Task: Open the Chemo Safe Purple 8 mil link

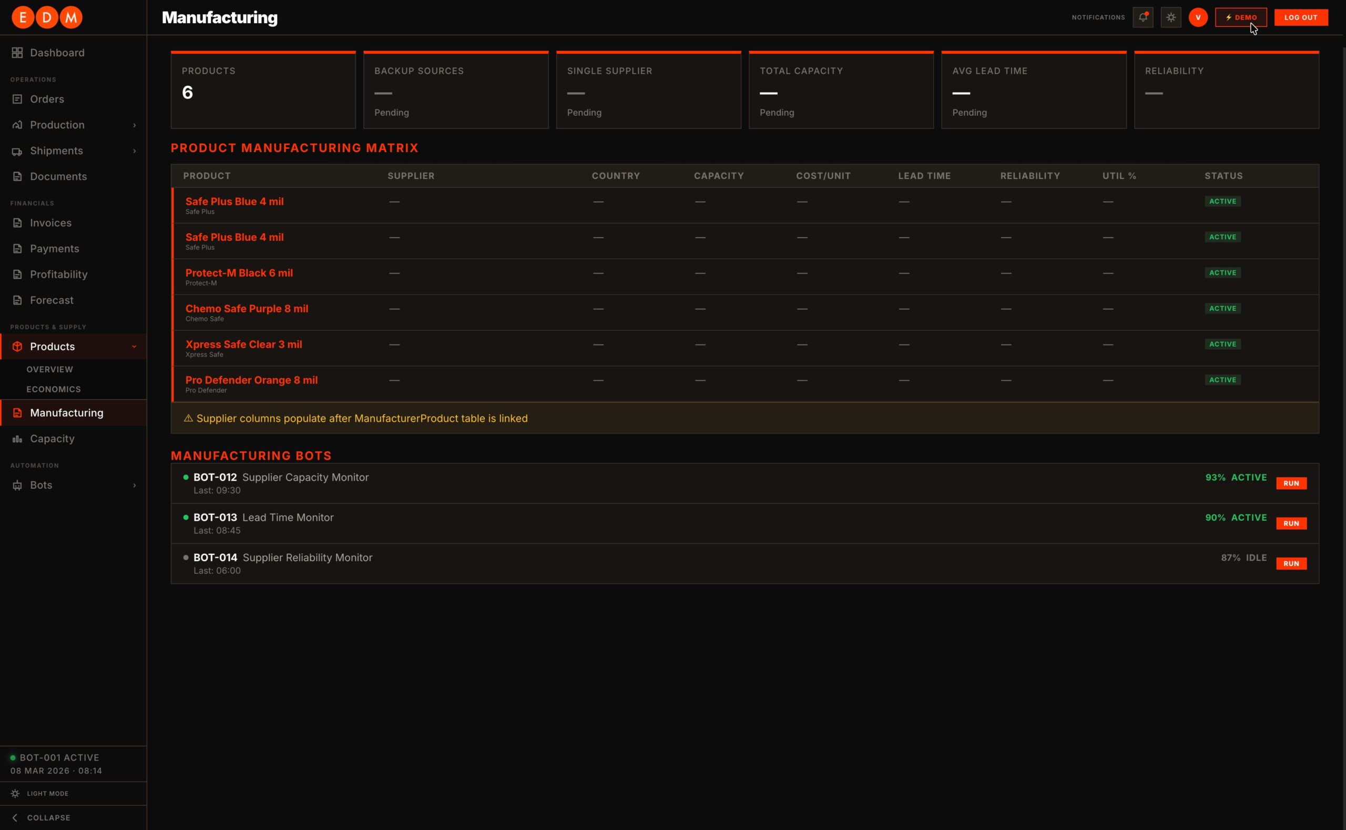Action: 247,309
